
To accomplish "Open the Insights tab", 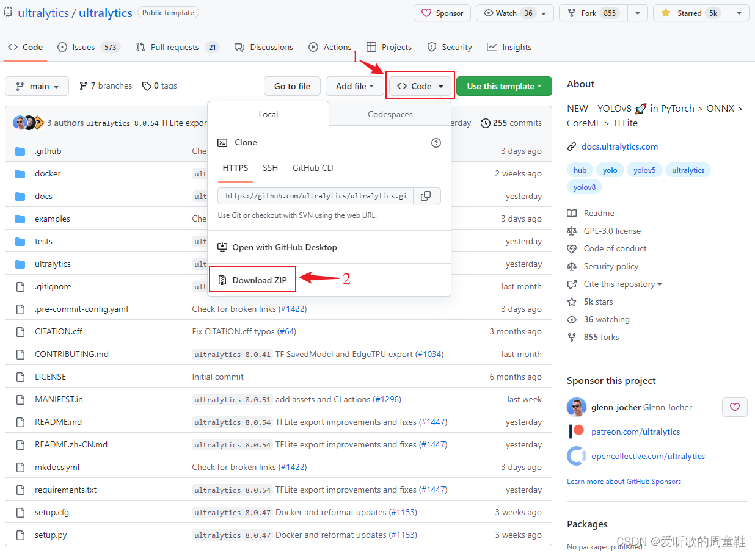I will pos(509,47).
